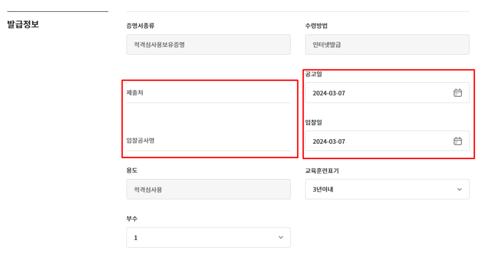
Task: Click the 인터넷발급 receipt method field
Action: [x=387, y=44]
